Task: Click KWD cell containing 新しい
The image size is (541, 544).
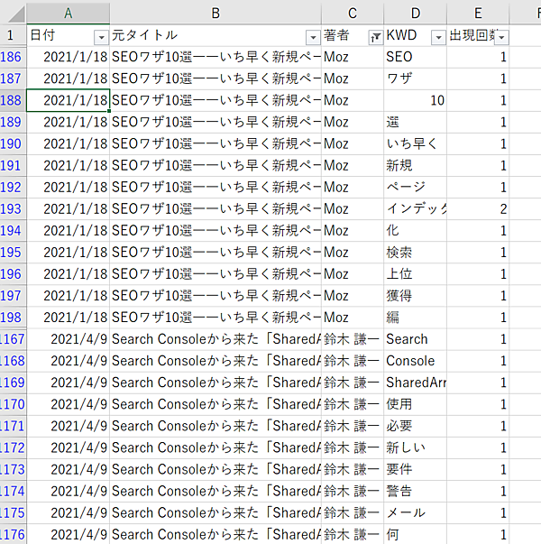Action: pos(416,447)
